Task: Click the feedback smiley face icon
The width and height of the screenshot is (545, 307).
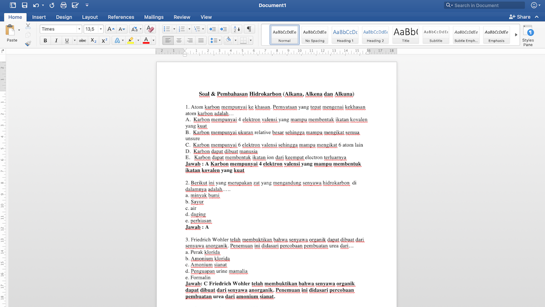Action: (x=534, y=5)
